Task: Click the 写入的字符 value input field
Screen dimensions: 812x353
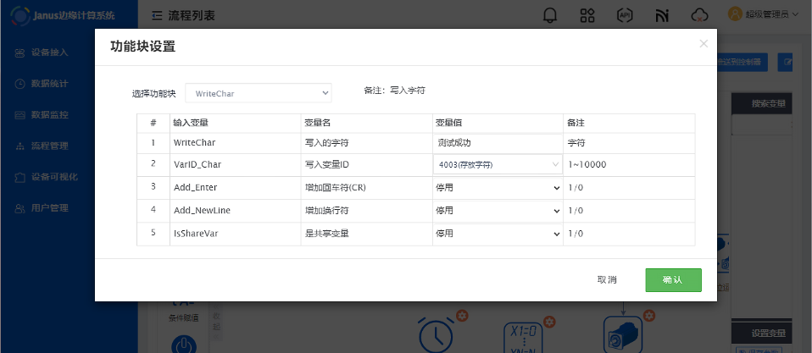Action: (x=498, y=143)
